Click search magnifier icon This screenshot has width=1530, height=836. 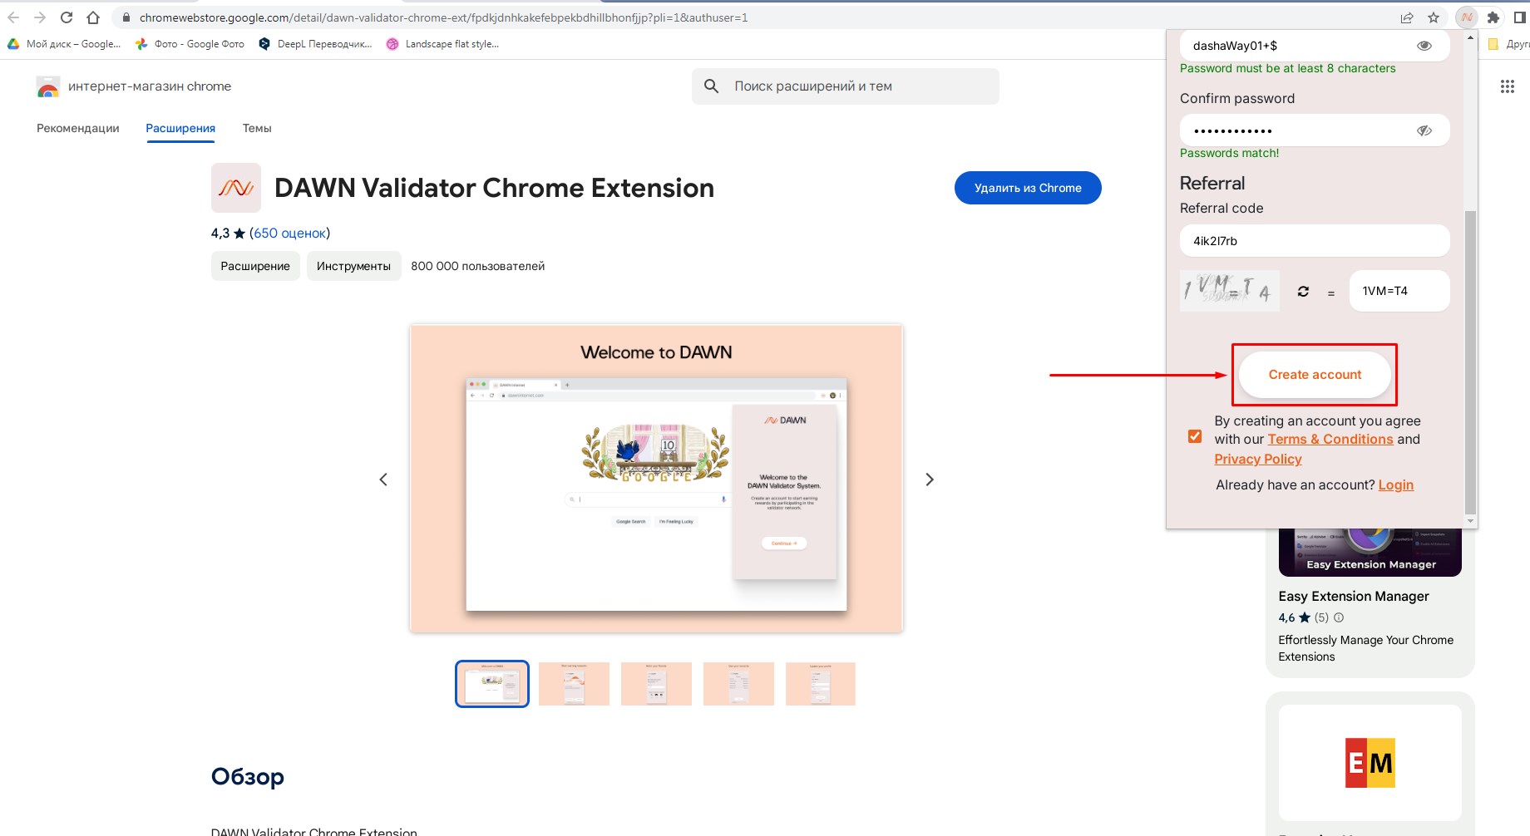click(712, 86)
